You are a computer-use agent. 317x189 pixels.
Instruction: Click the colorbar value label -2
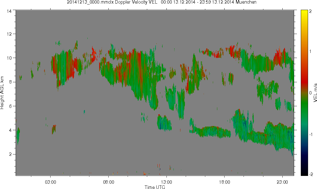click(x=311, y=174)
